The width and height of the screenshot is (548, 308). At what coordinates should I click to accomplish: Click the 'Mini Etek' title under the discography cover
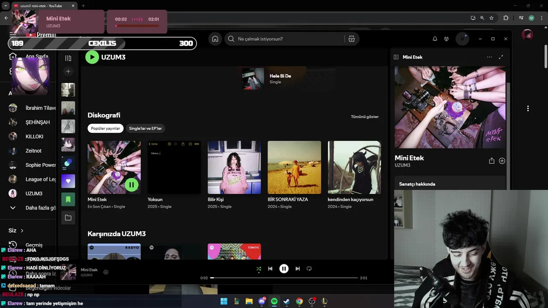point(97,199)
